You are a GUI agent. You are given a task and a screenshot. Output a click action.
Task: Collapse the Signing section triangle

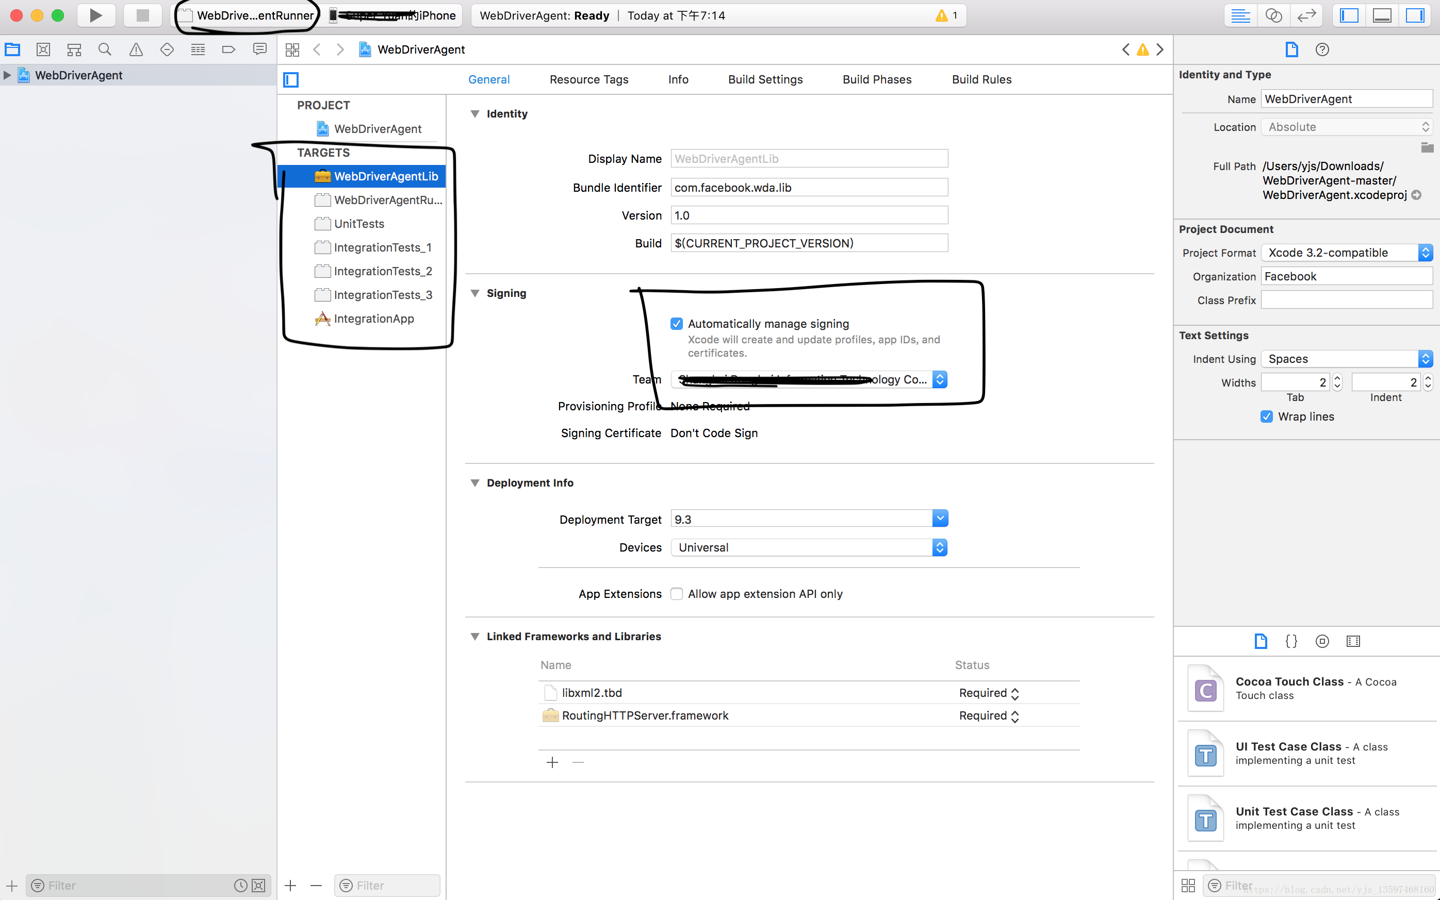(x=474, y=293)
